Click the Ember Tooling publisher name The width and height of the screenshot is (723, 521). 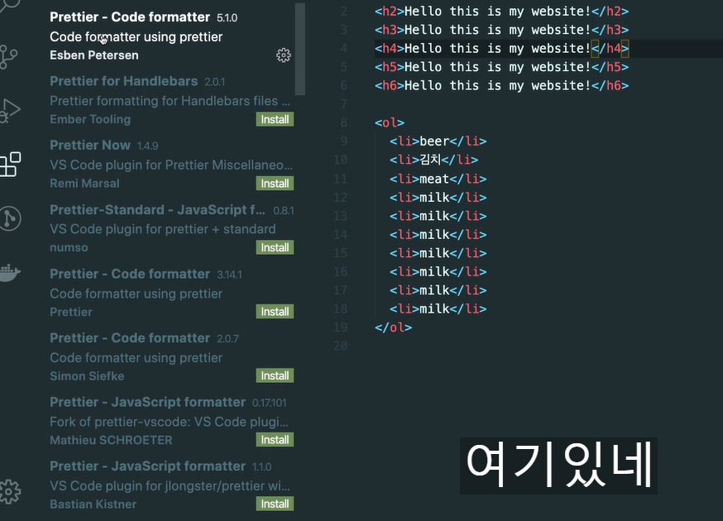coord(90,119)
